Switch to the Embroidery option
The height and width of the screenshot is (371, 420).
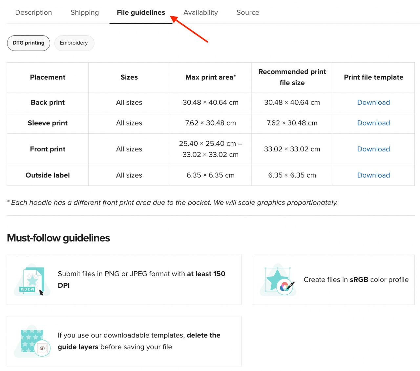click(x=74, y=43)
